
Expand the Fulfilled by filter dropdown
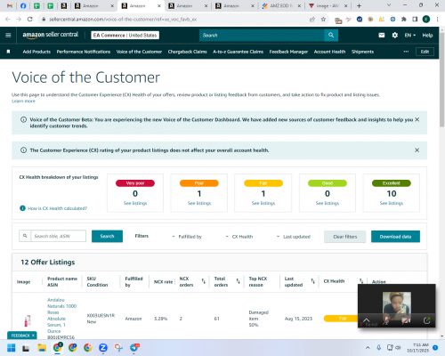pyautogui.click(x=187, y=237)
